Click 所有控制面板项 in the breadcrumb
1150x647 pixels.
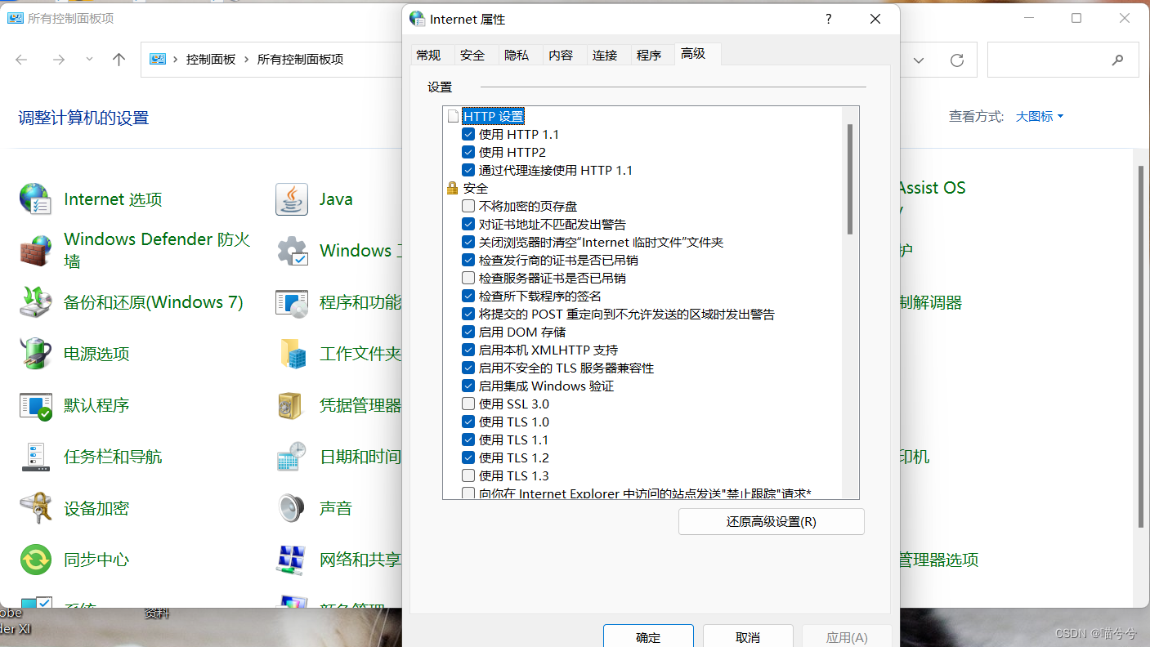coord(300,60)
